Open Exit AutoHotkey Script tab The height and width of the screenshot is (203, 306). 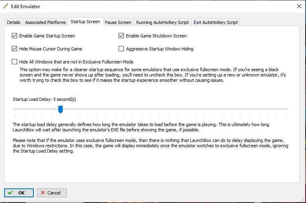[216, 22]
